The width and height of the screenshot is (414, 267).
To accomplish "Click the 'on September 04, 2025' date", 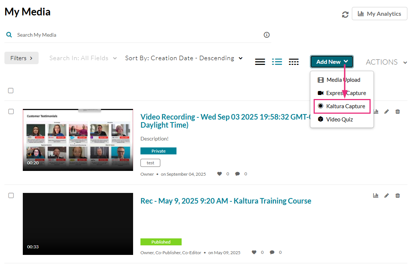I will (x=183, y=174).
